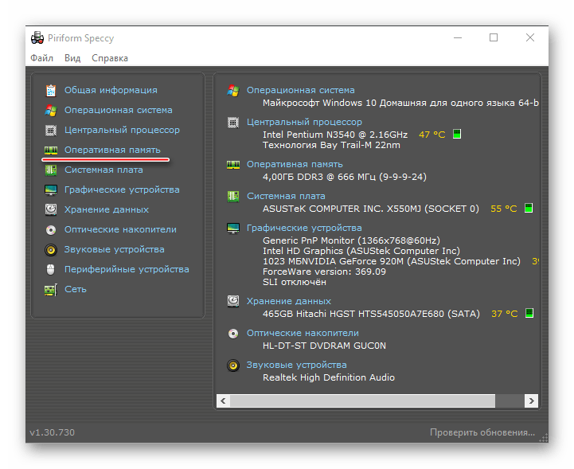Click the RAM stick icon in sidebar
The image size is (574, 469).
pos(51,150)
